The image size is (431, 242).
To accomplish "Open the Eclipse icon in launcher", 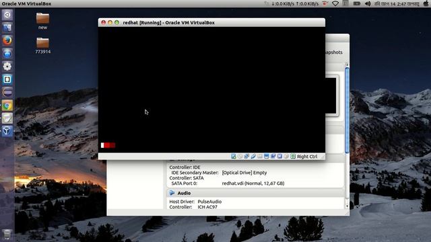I will point(7,92).
